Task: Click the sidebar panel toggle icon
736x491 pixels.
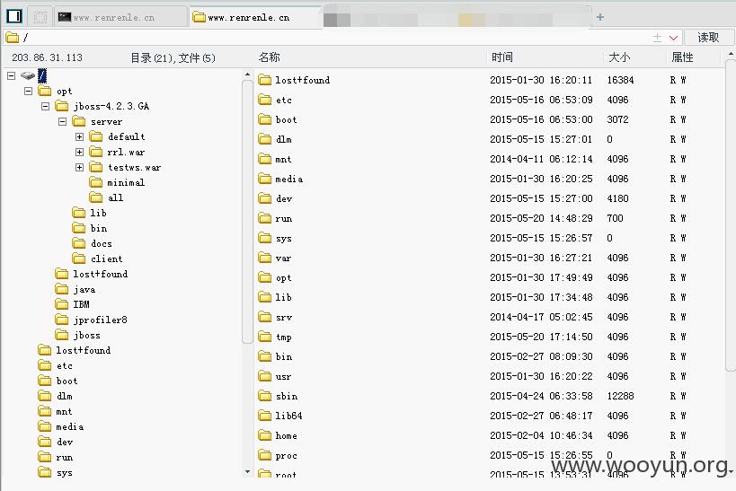Action: 14,16
